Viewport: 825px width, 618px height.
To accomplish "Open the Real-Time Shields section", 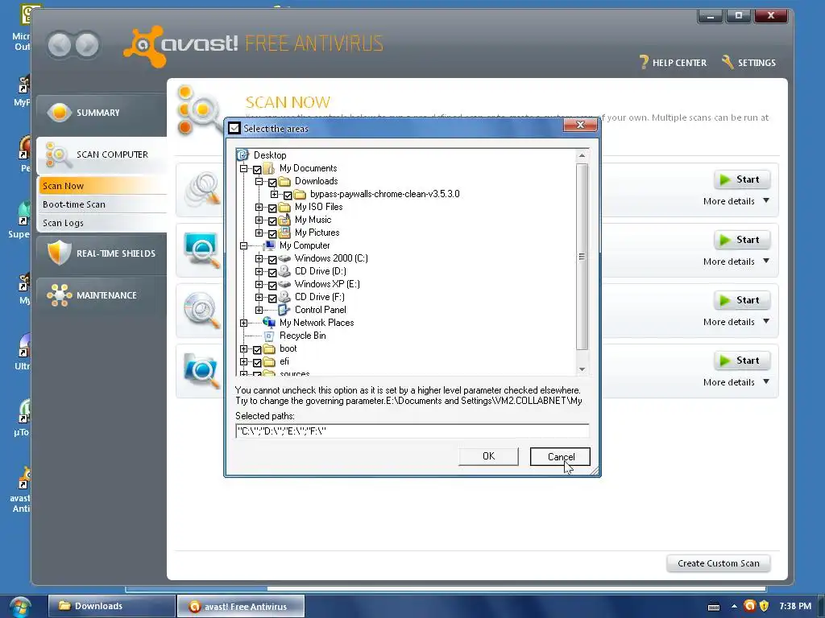I will [102, 253].
